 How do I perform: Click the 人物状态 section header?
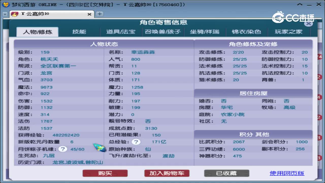click(x=104, y=44)
